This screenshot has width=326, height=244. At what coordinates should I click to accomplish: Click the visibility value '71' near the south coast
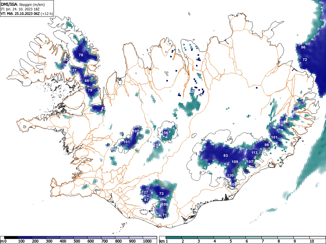click(164, 215)
